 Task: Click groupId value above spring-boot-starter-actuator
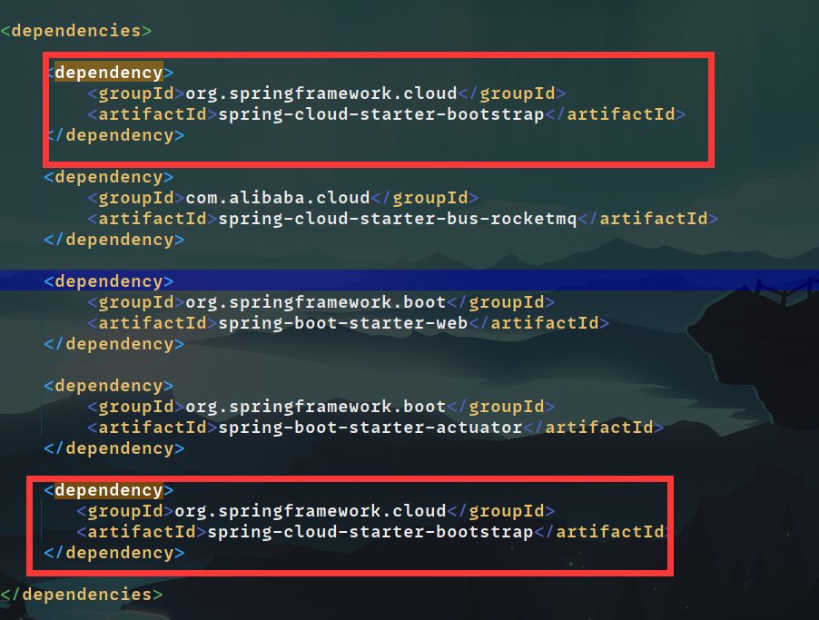316,407
